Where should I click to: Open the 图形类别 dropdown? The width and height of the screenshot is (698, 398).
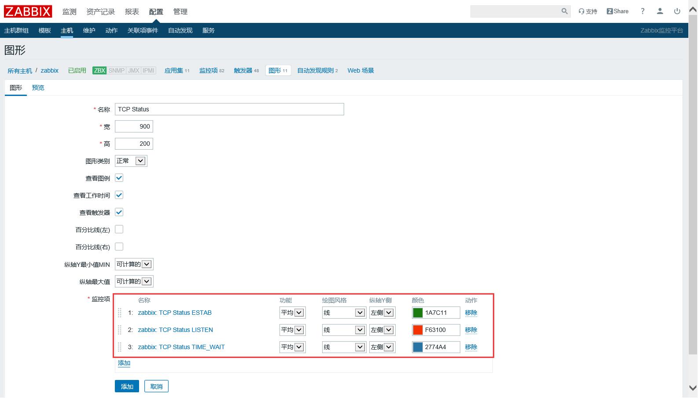click(x=131, y=161)
